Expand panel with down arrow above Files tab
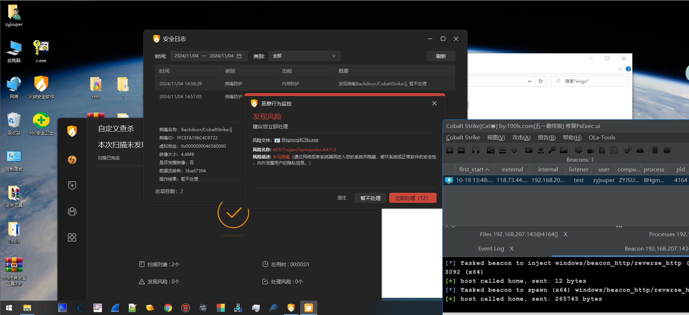The width and height of the screenshot is (689, 315). click(453, 226)
